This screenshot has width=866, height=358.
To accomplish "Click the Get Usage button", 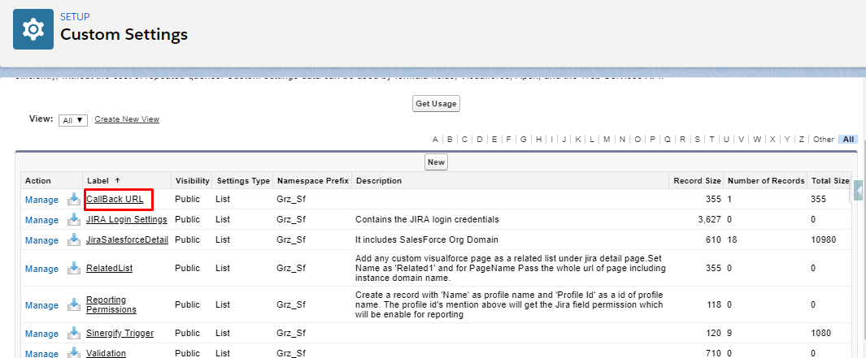I will coord(436,104).
